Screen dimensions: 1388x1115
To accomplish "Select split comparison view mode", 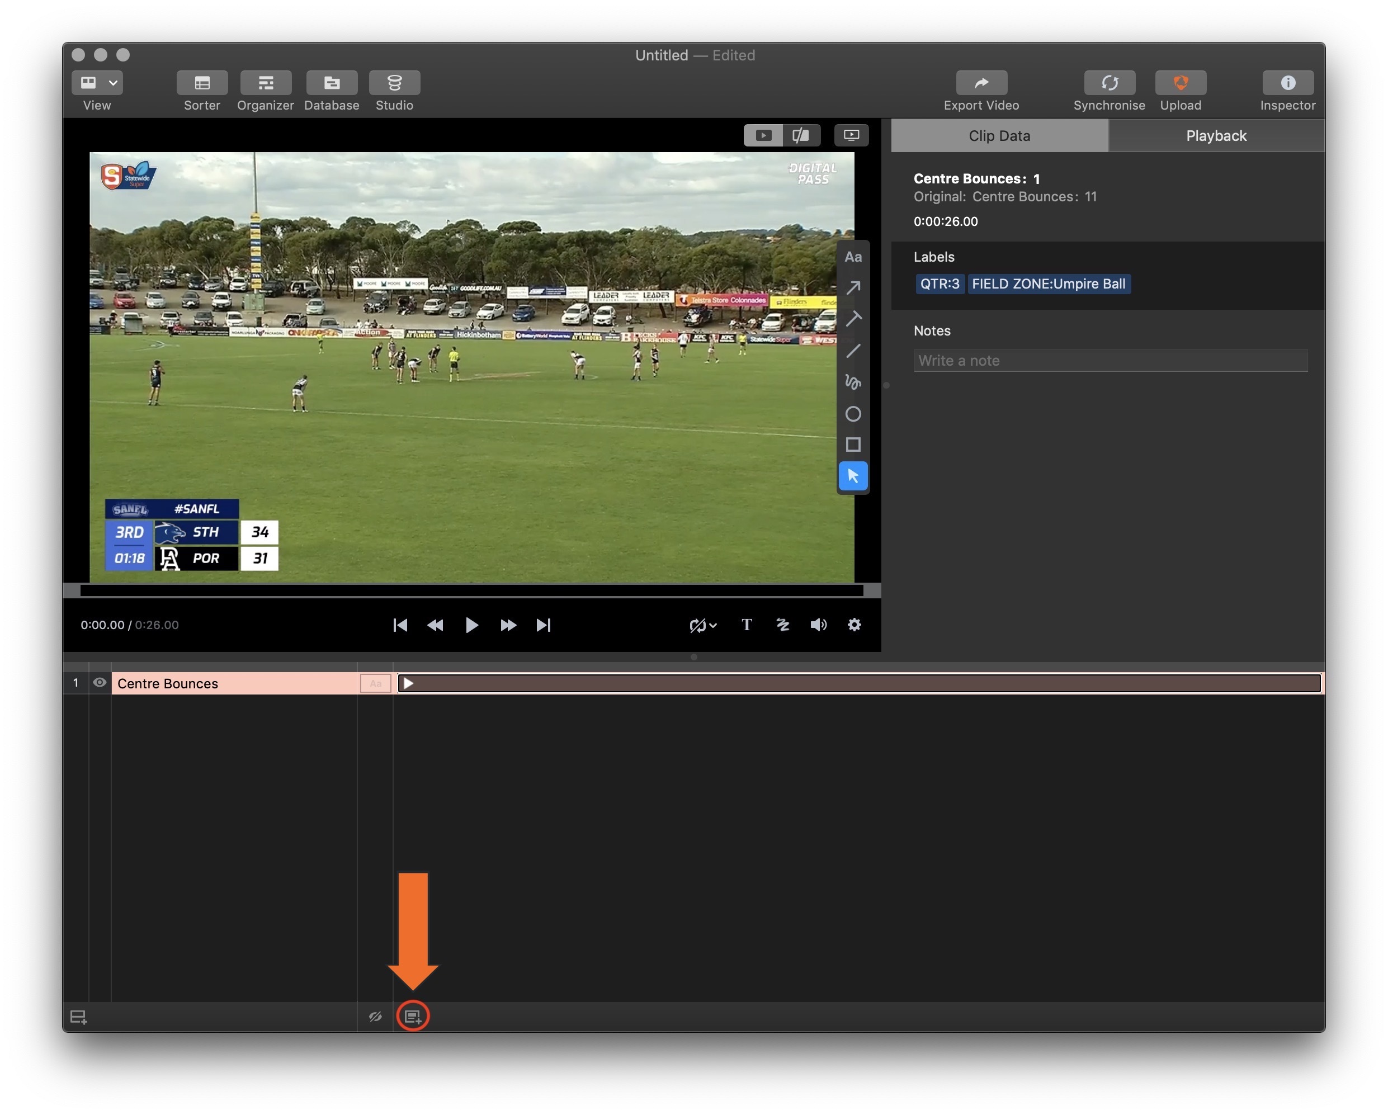I will (801, 135).
